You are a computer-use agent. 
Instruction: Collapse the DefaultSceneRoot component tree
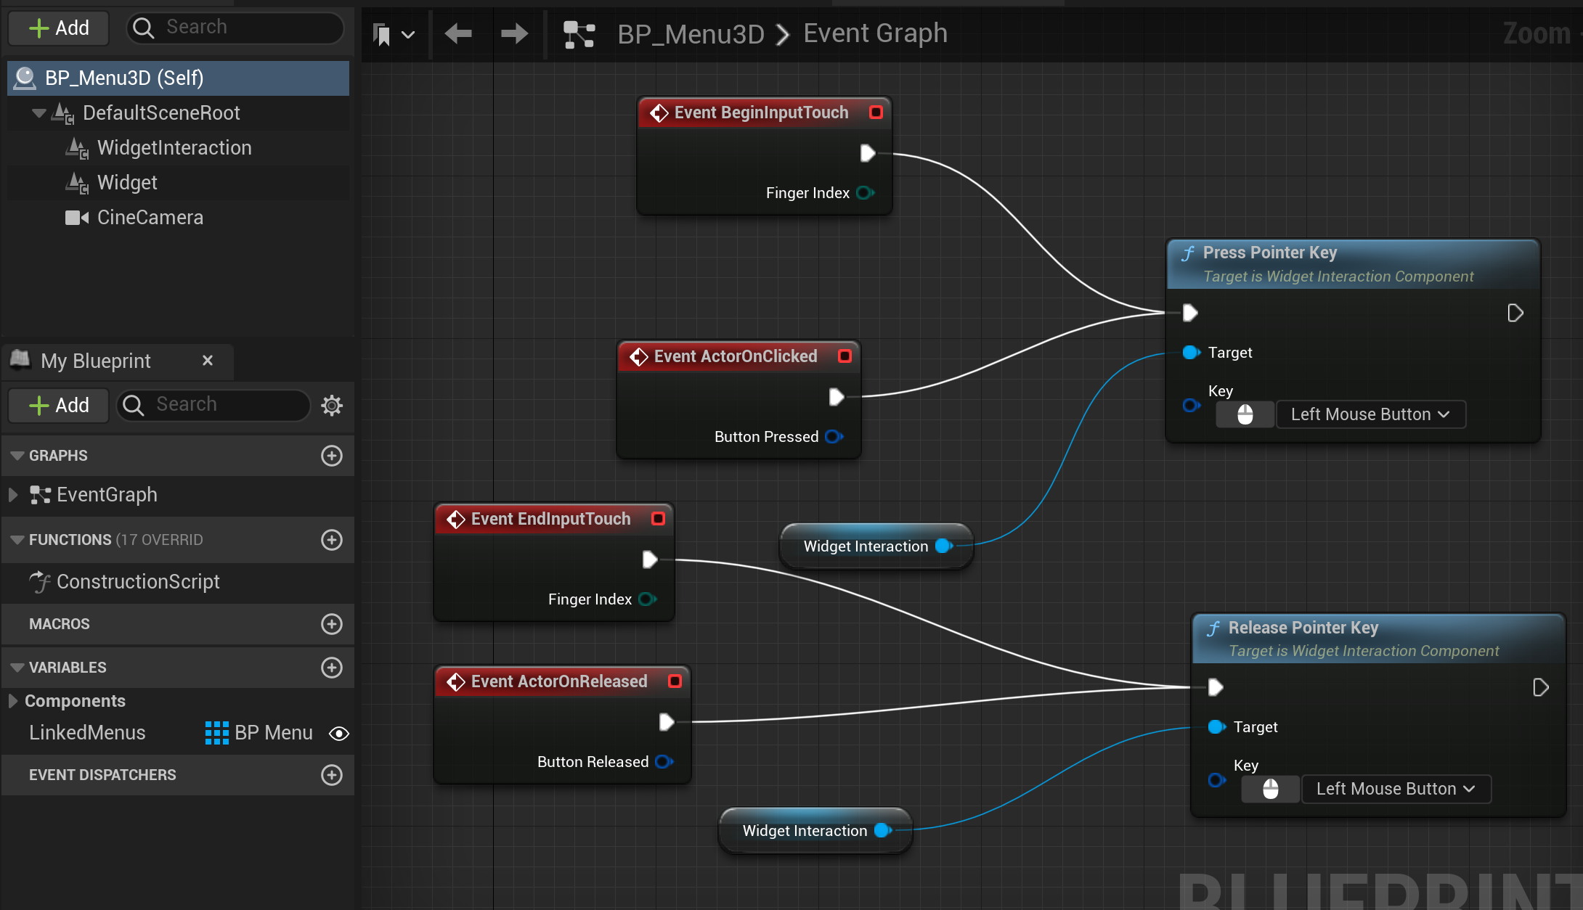coord(39,113)
